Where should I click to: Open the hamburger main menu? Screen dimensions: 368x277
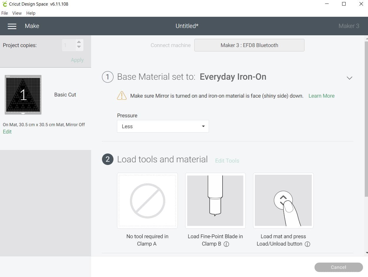coord(12,26)
